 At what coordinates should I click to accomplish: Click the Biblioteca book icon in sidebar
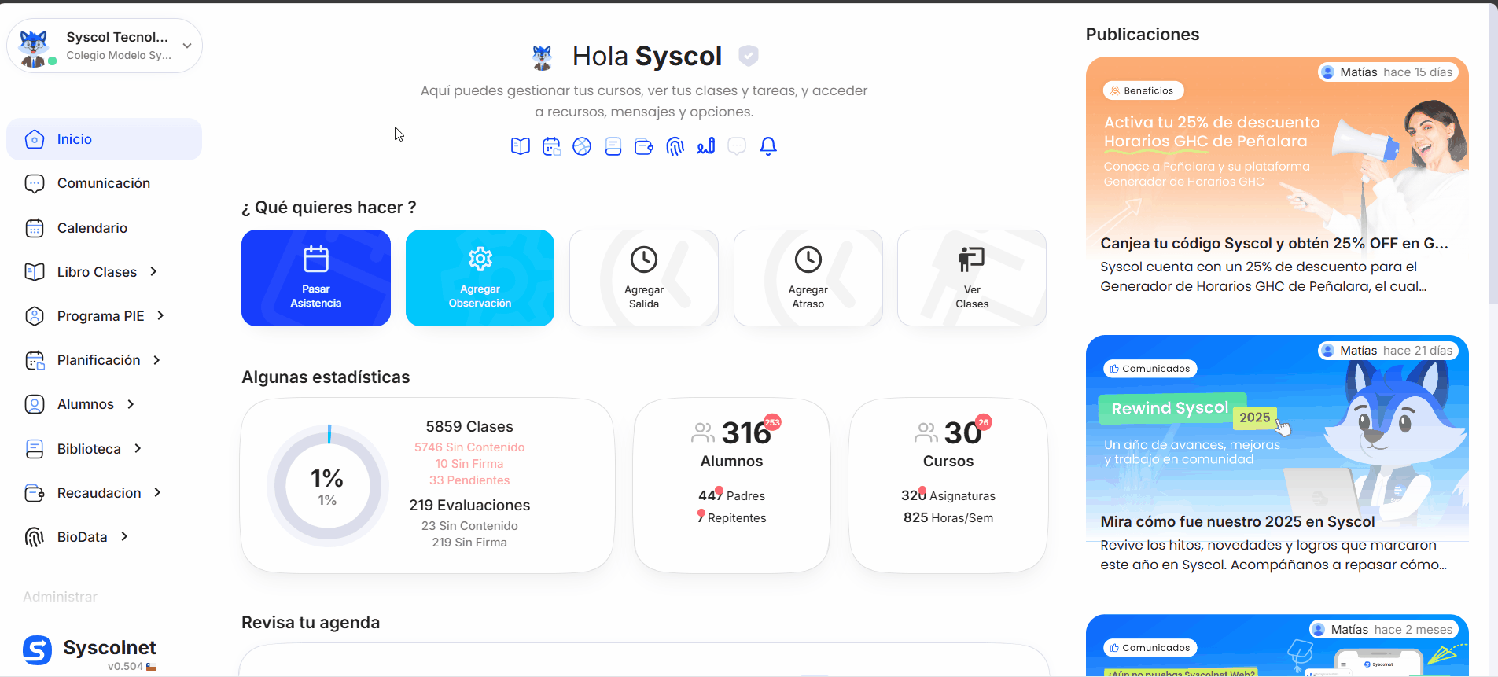point(35,449)
